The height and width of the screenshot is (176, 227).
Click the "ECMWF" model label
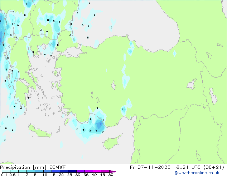(x=58, y=167)
